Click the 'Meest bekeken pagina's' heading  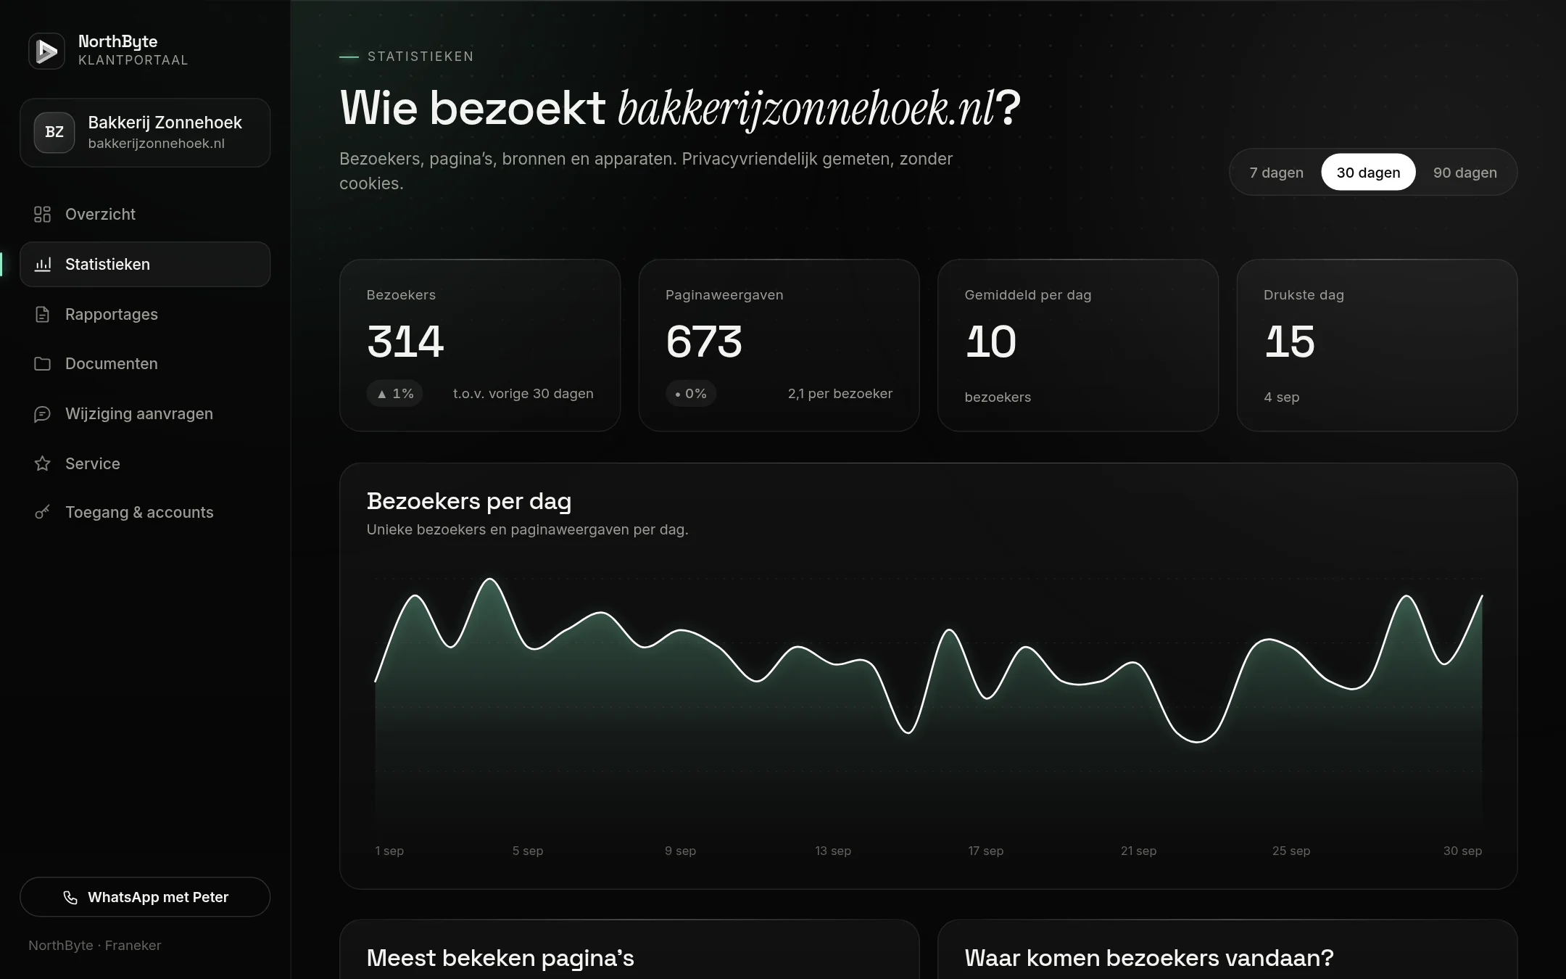(500, 958)
